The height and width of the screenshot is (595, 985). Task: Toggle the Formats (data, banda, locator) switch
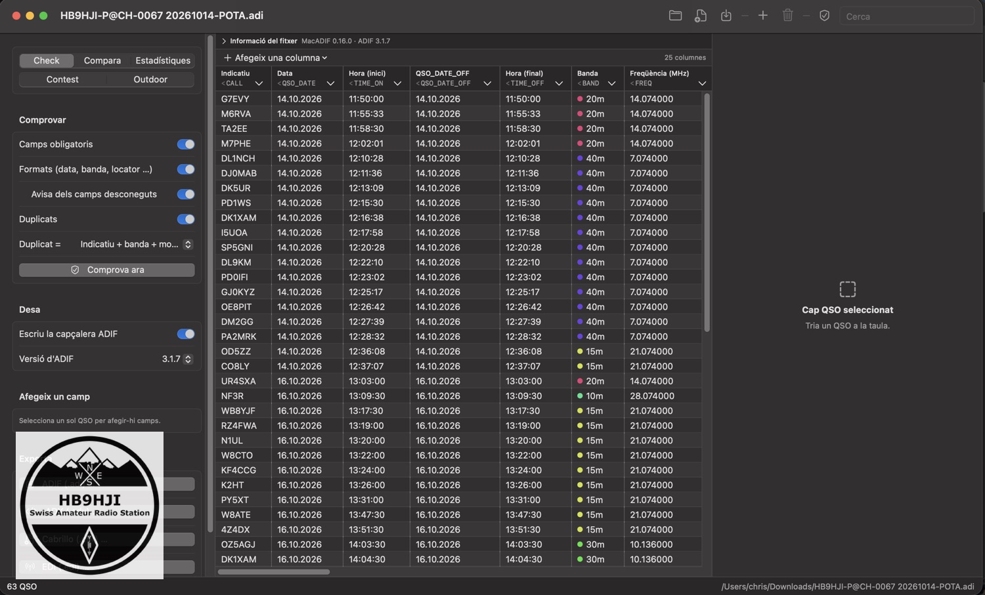pyautogui.click(x=186, y=169)
